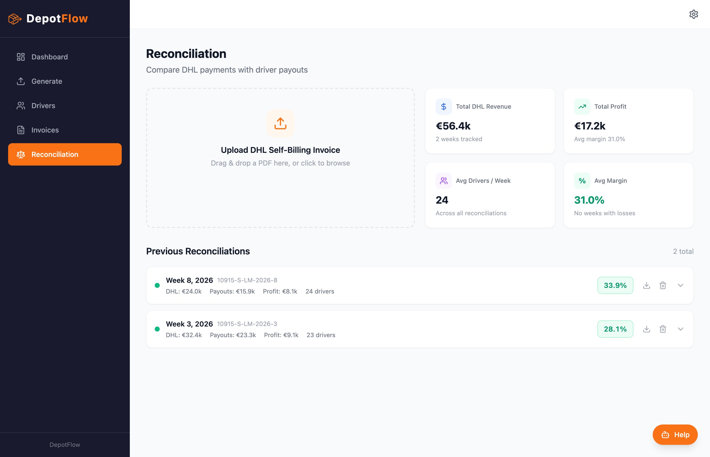710x457 pixels.
Task: Download the Week 8, 2026 reconciliation
Action: tap(646, 285)
